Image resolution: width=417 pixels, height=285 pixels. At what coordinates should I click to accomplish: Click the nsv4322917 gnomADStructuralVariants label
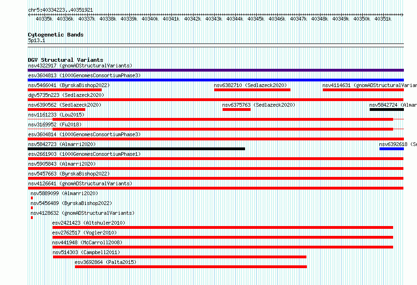click(80, 66)
